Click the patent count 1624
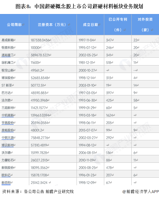159x198 pixels. (x=110, y=115)
